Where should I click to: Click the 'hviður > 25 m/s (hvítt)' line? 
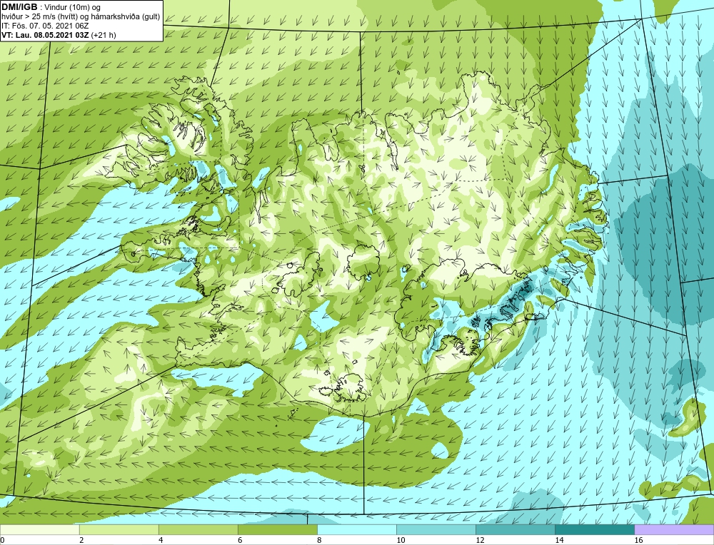[x=81, y=17]
